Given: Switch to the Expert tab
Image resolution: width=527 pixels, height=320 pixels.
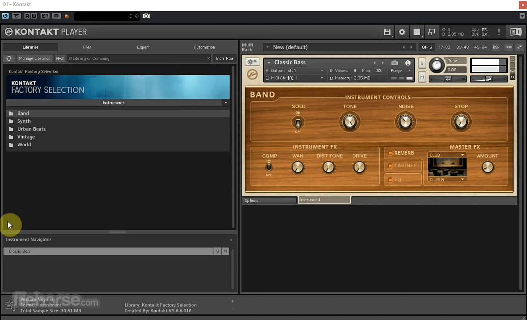Looking at the screenshot, I should 143,47.
